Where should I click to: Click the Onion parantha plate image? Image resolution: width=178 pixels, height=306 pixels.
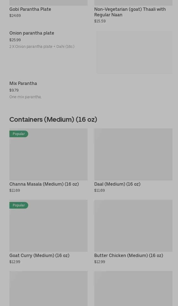[x=134, y=52]
